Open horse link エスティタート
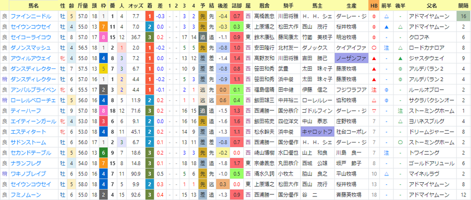Viewport: 471px width, 200px height. 28,132
